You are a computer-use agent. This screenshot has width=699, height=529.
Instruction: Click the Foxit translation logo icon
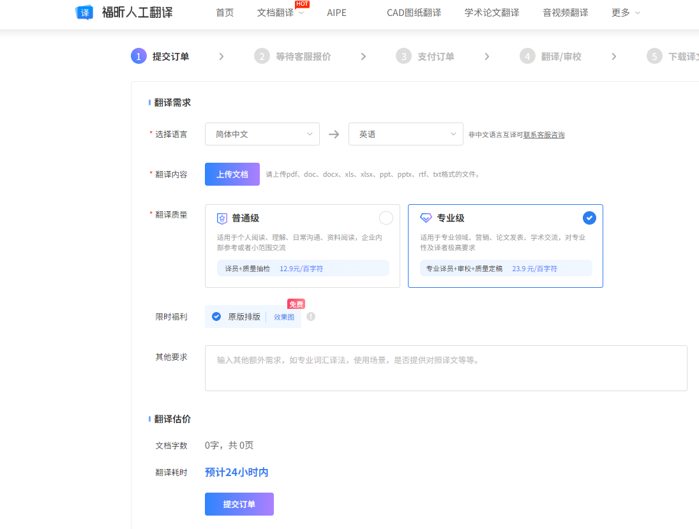[x=84, y=12]
